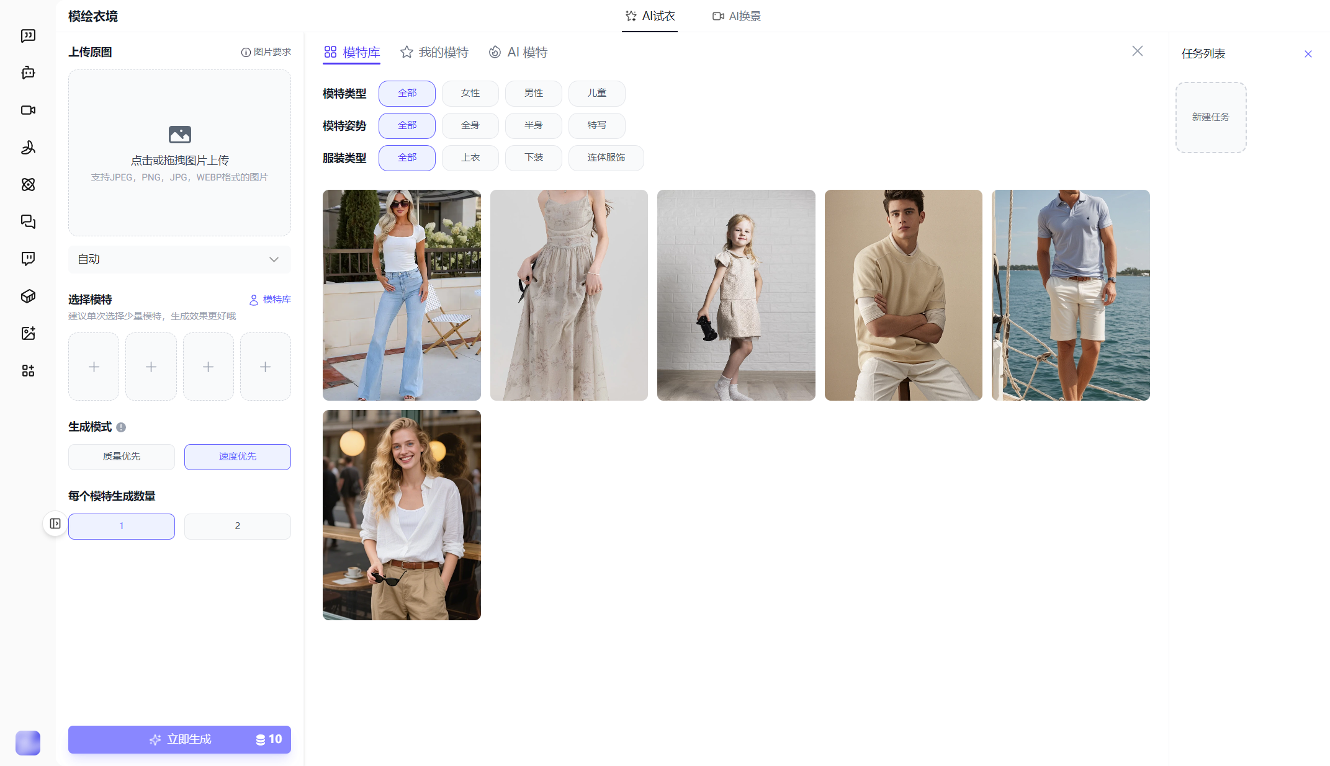Open the quote chat bubble sidebar icon

[28, 35]
